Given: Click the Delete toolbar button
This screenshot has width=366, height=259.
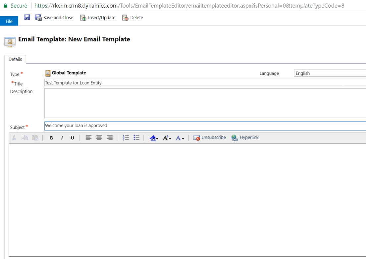Looking at the screenshot, I should pos(132,18).
